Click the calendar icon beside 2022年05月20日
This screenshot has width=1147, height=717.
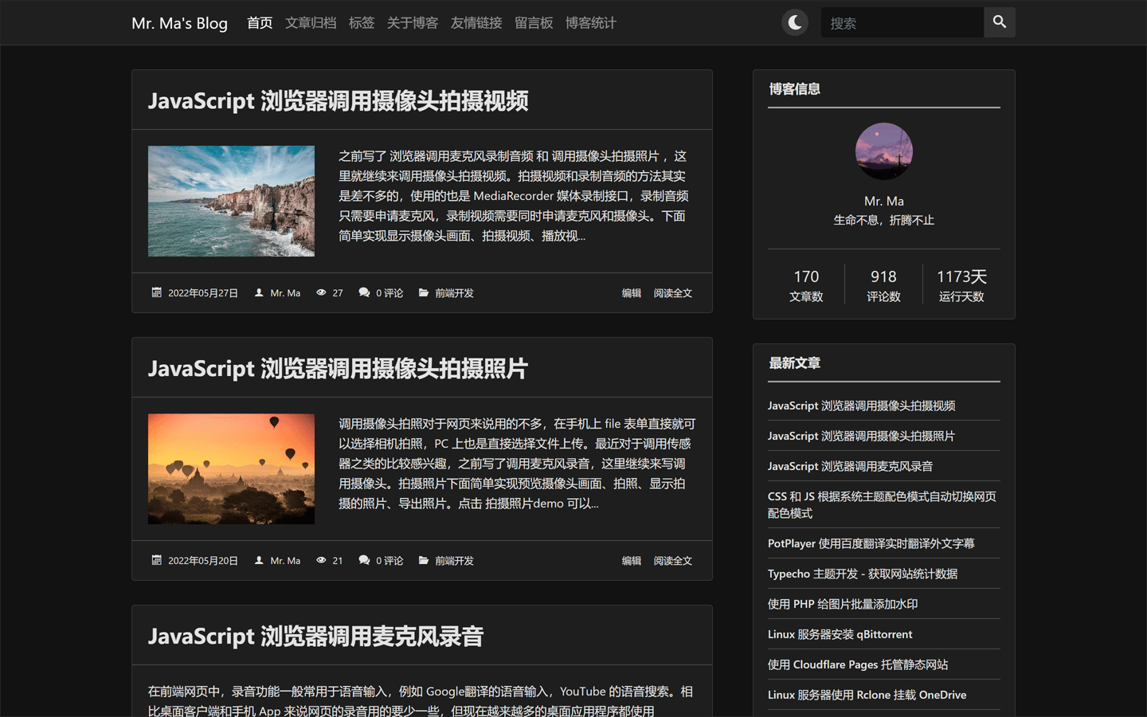[156, 560]
